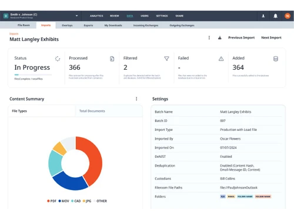The image size is (294, 220).
Task: Click the import progress bar
Action: (x=33, y=75)
